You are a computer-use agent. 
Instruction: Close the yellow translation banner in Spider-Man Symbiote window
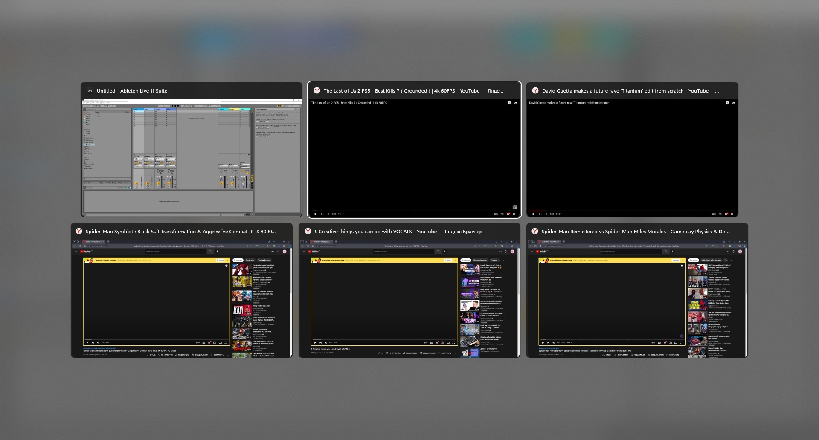[x=227, y=260]
